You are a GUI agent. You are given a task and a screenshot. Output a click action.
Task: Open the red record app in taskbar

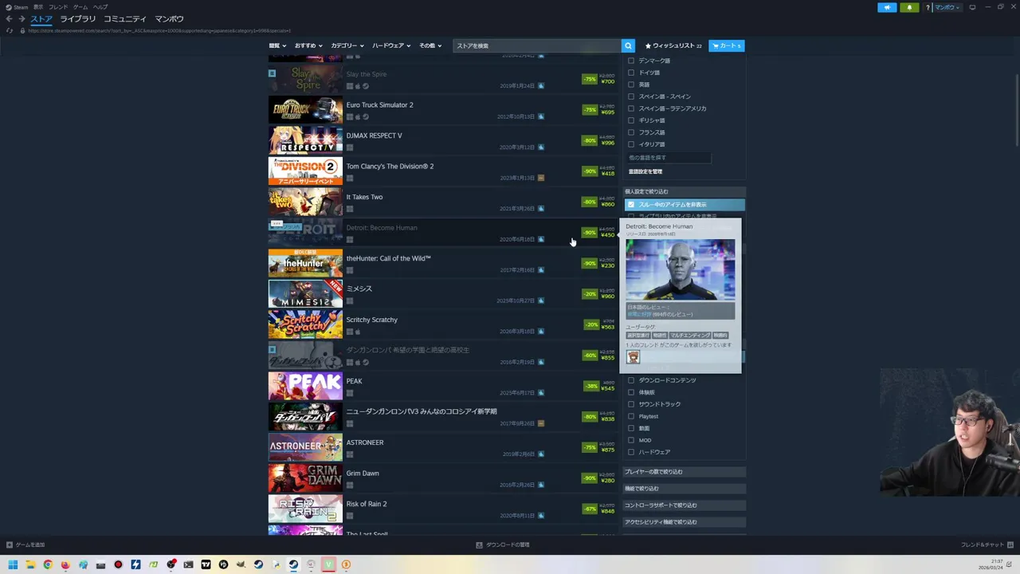coord(118,564)
